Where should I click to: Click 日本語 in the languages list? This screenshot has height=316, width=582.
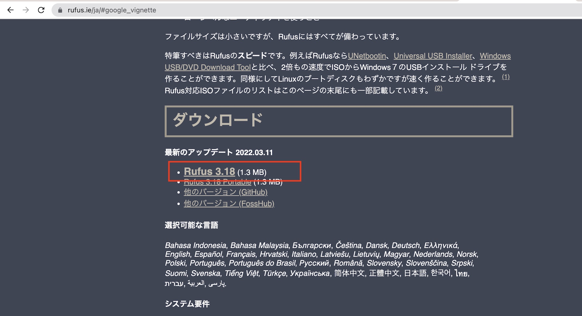click(x=415, y=273)
